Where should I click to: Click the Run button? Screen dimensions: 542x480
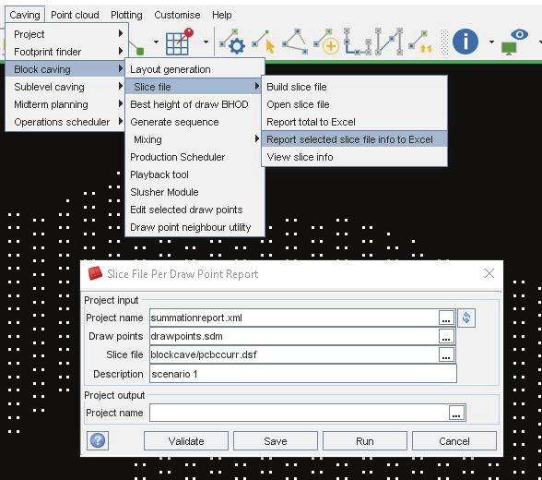pyautogui.click(x=365, y=441)
